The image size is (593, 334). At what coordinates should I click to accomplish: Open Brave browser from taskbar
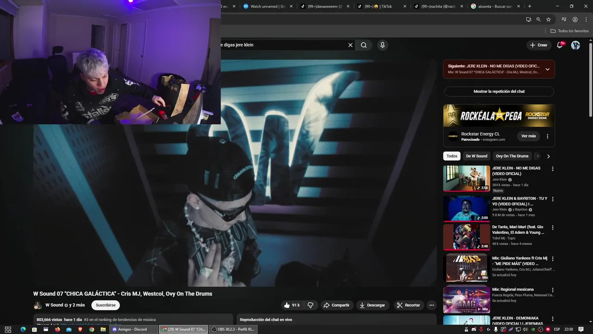(80, 329)
